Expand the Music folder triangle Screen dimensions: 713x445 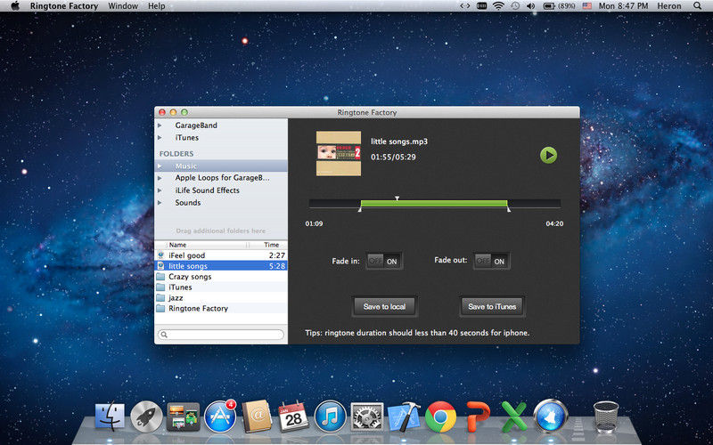[160, 166]
